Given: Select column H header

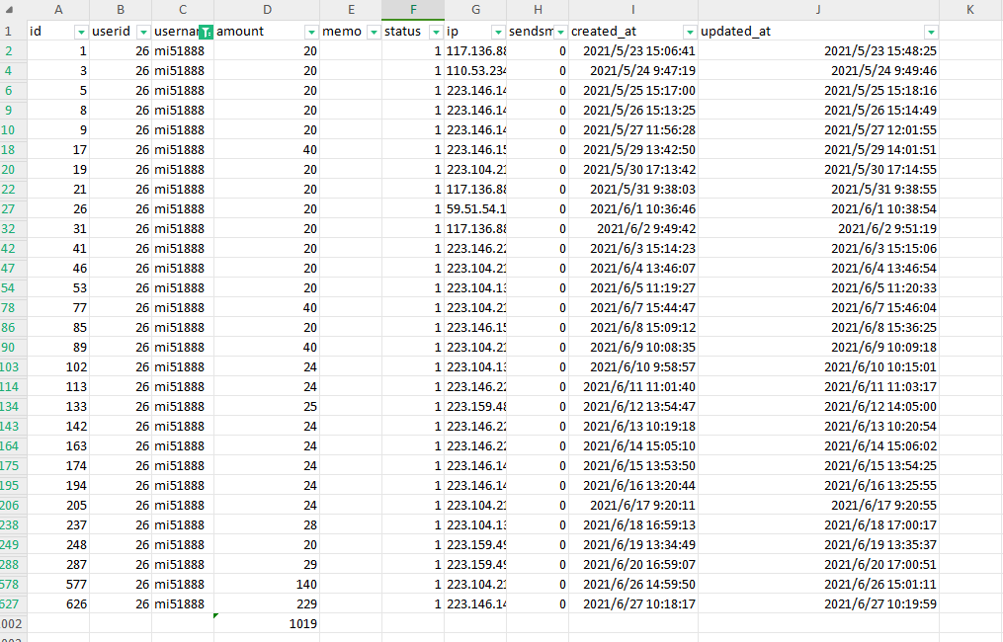Looking at the screenshot, I should point(538,10).
